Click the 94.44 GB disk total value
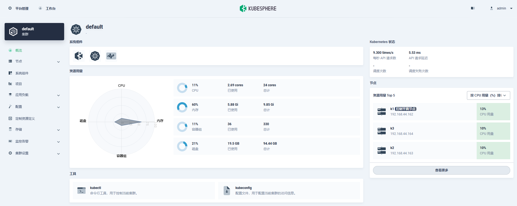 (x=270, y=144)
